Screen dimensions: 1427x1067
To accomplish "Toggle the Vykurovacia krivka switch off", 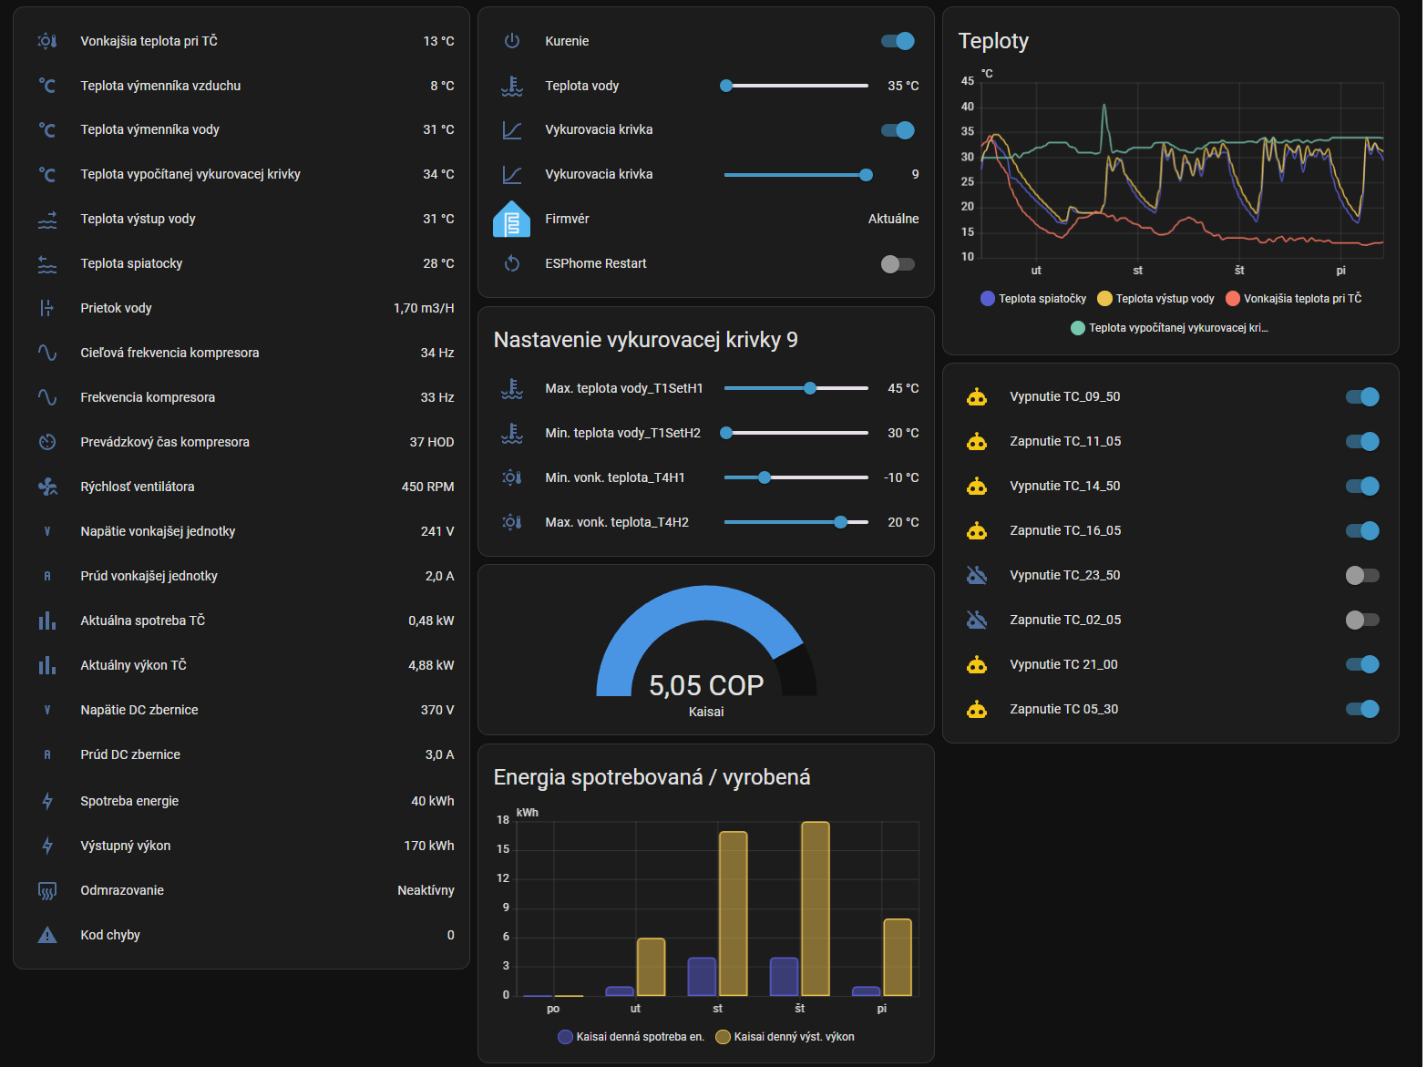I will click(898, 130).
